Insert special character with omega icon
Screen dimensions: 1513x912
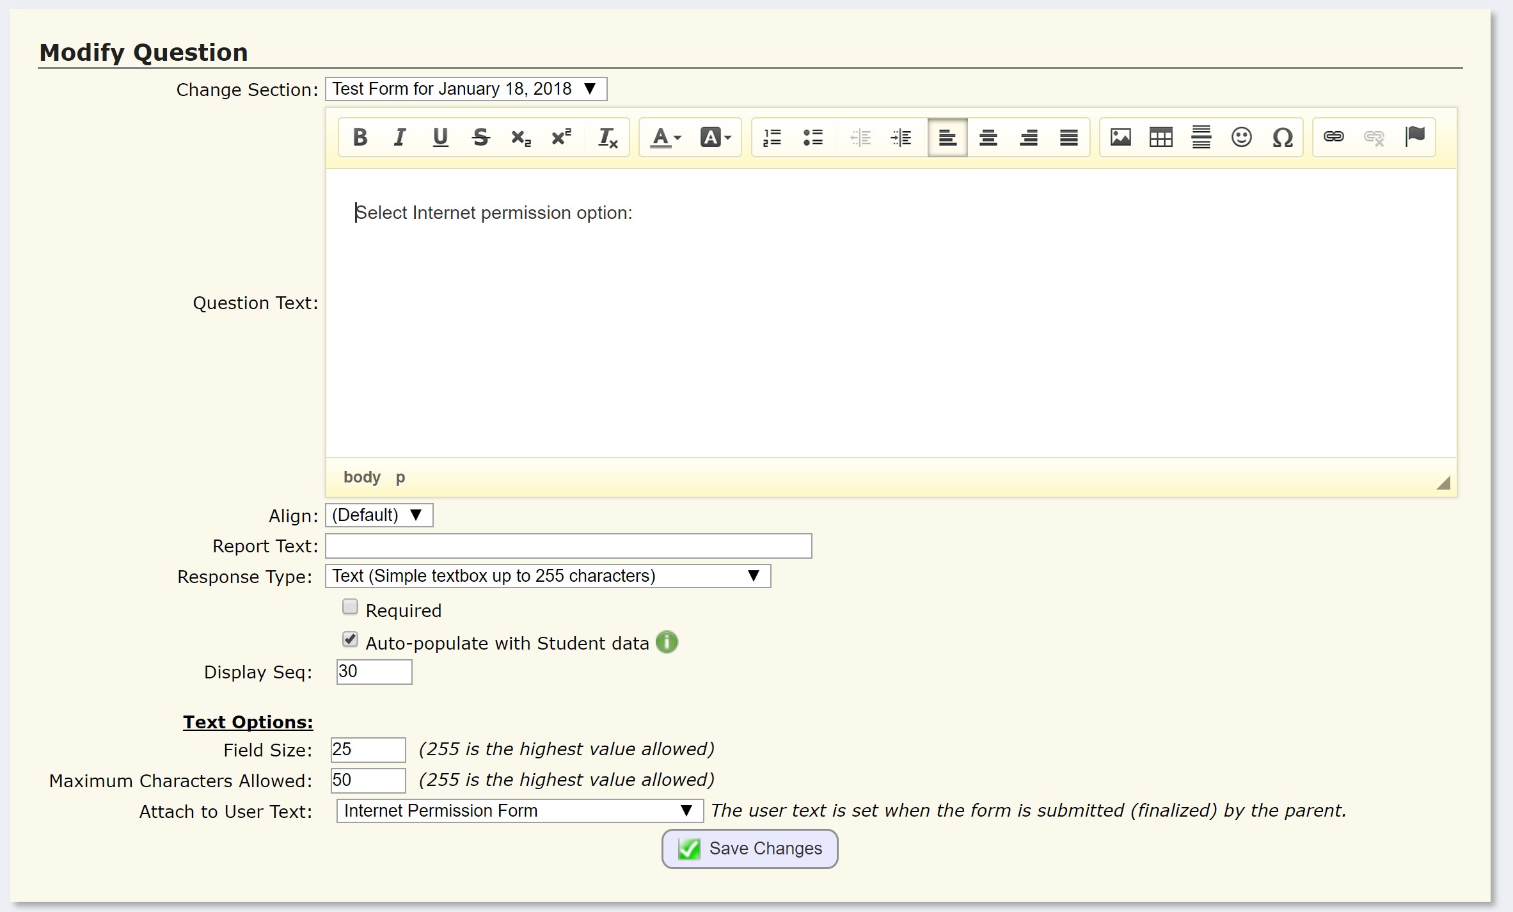coord(1282,138)
